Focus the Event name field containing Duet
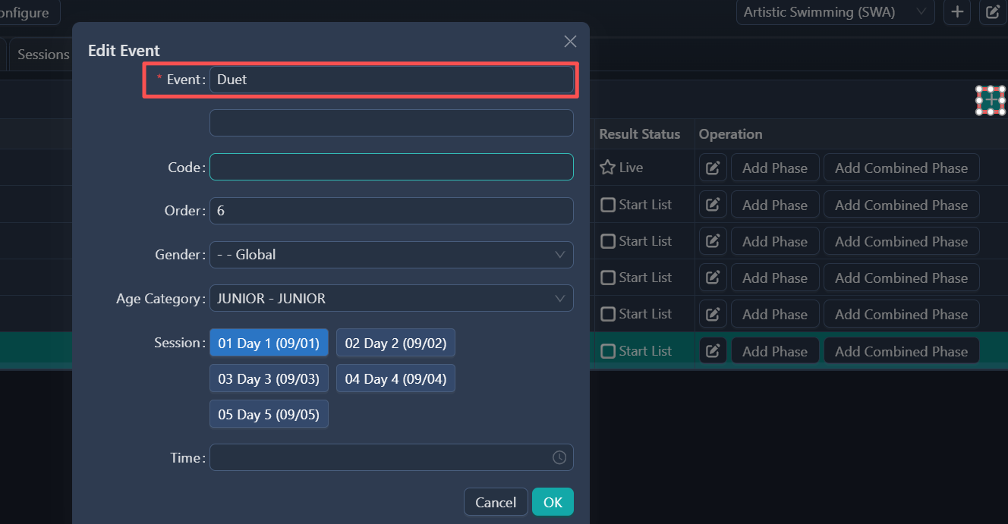Image resolution: width=1008 pixels, height=524 pixels. point(392,80)
